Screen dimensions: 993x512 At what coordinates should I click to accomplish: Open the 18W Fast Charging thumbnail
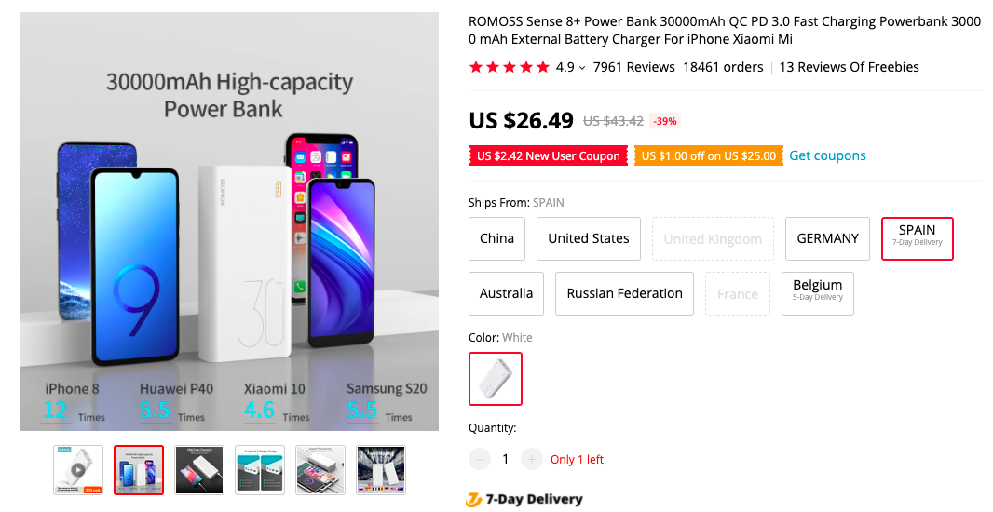coord(199,469)
